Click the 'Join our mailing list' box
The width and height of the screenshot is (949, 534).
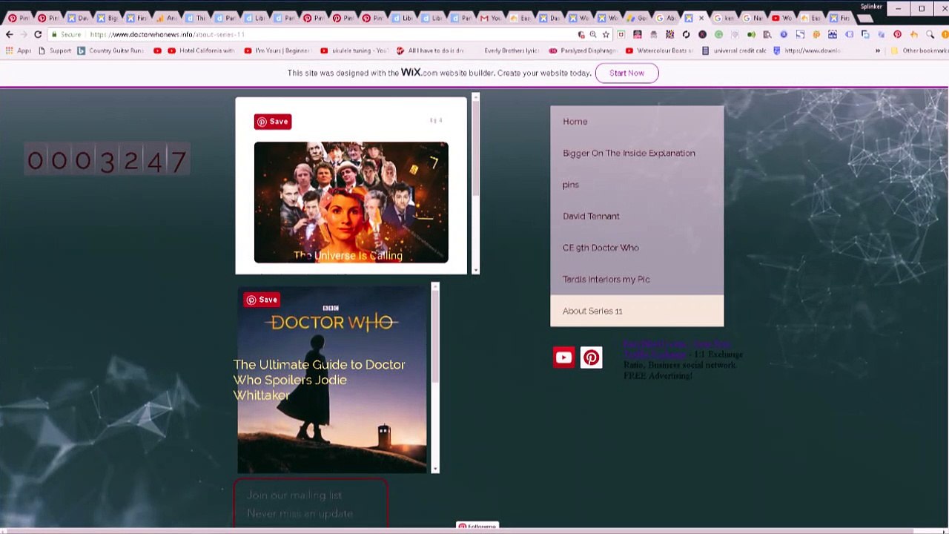coord(311,504)
